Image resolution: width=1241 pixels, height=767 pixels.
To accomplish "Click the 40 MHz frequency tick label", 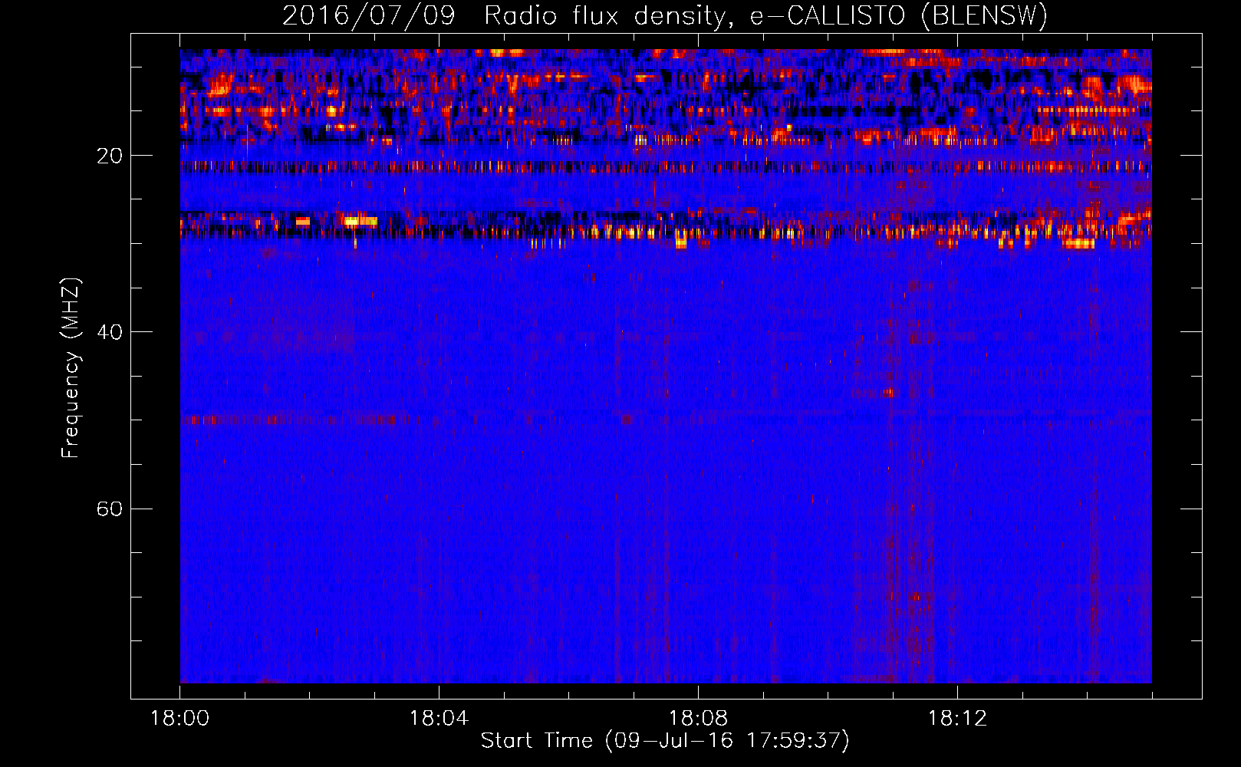I will (109, 332).
